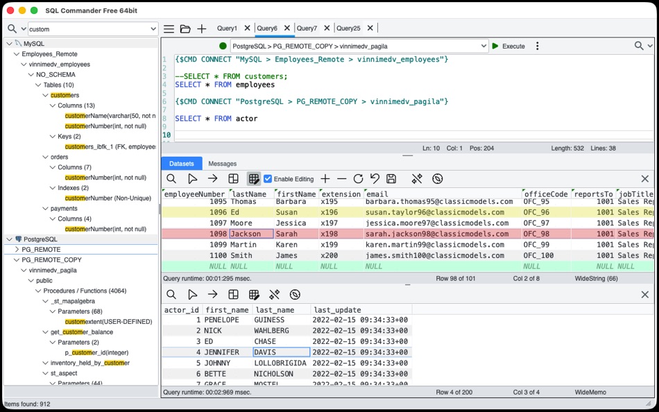Add a new query tab with plus
The image size is (659, 412).
click(x=202, y=28)
